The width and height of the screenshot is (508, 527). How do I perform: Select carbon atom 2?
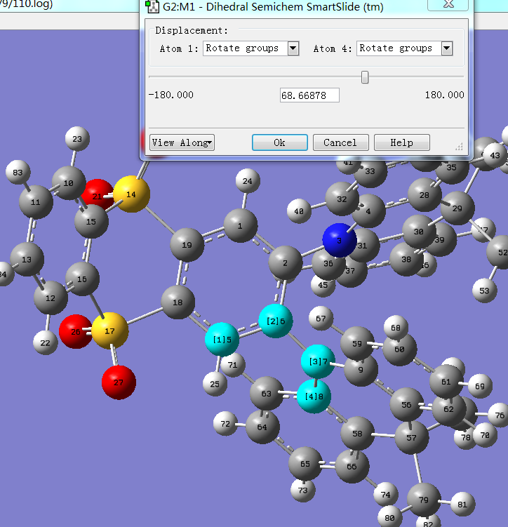point(285,263)
